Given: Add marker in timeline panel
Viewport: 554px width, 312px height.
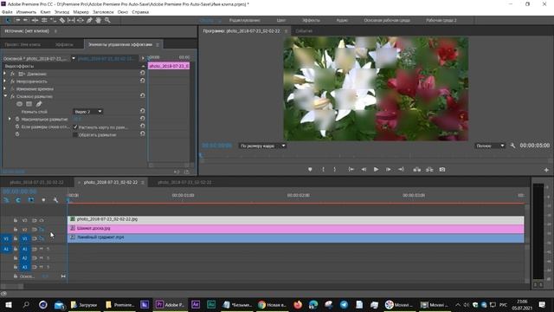Looking at the screenshot, I should point(43,200).
